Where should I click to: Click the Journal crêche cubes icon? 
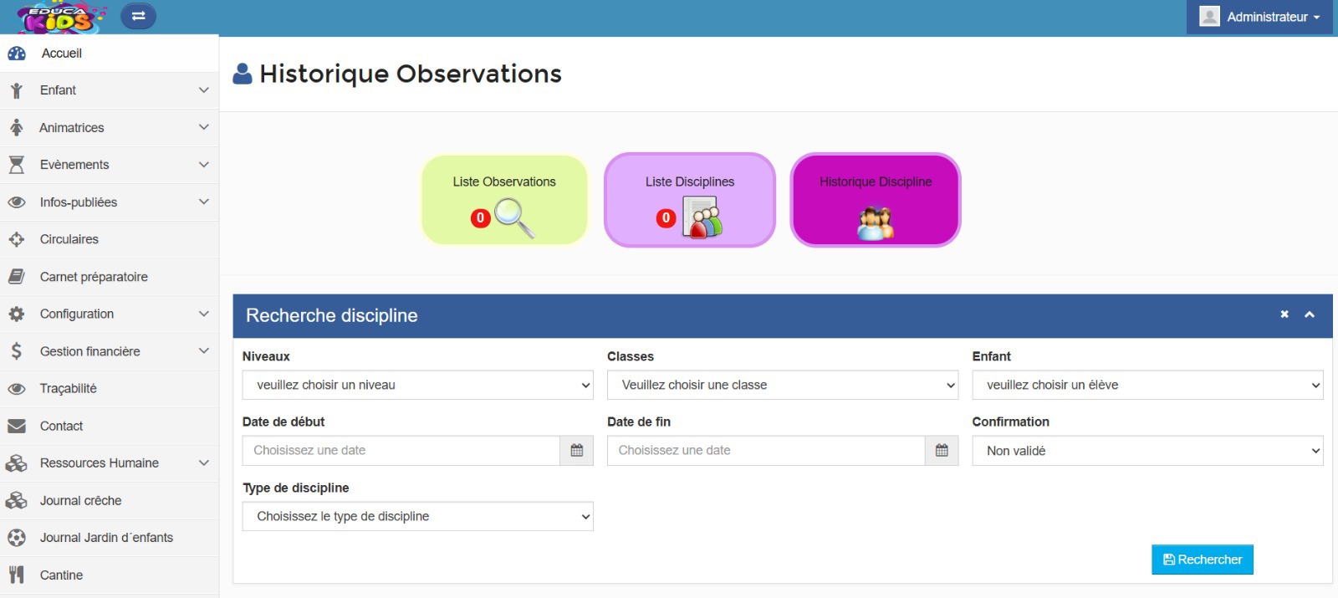[x=17, y=500]
